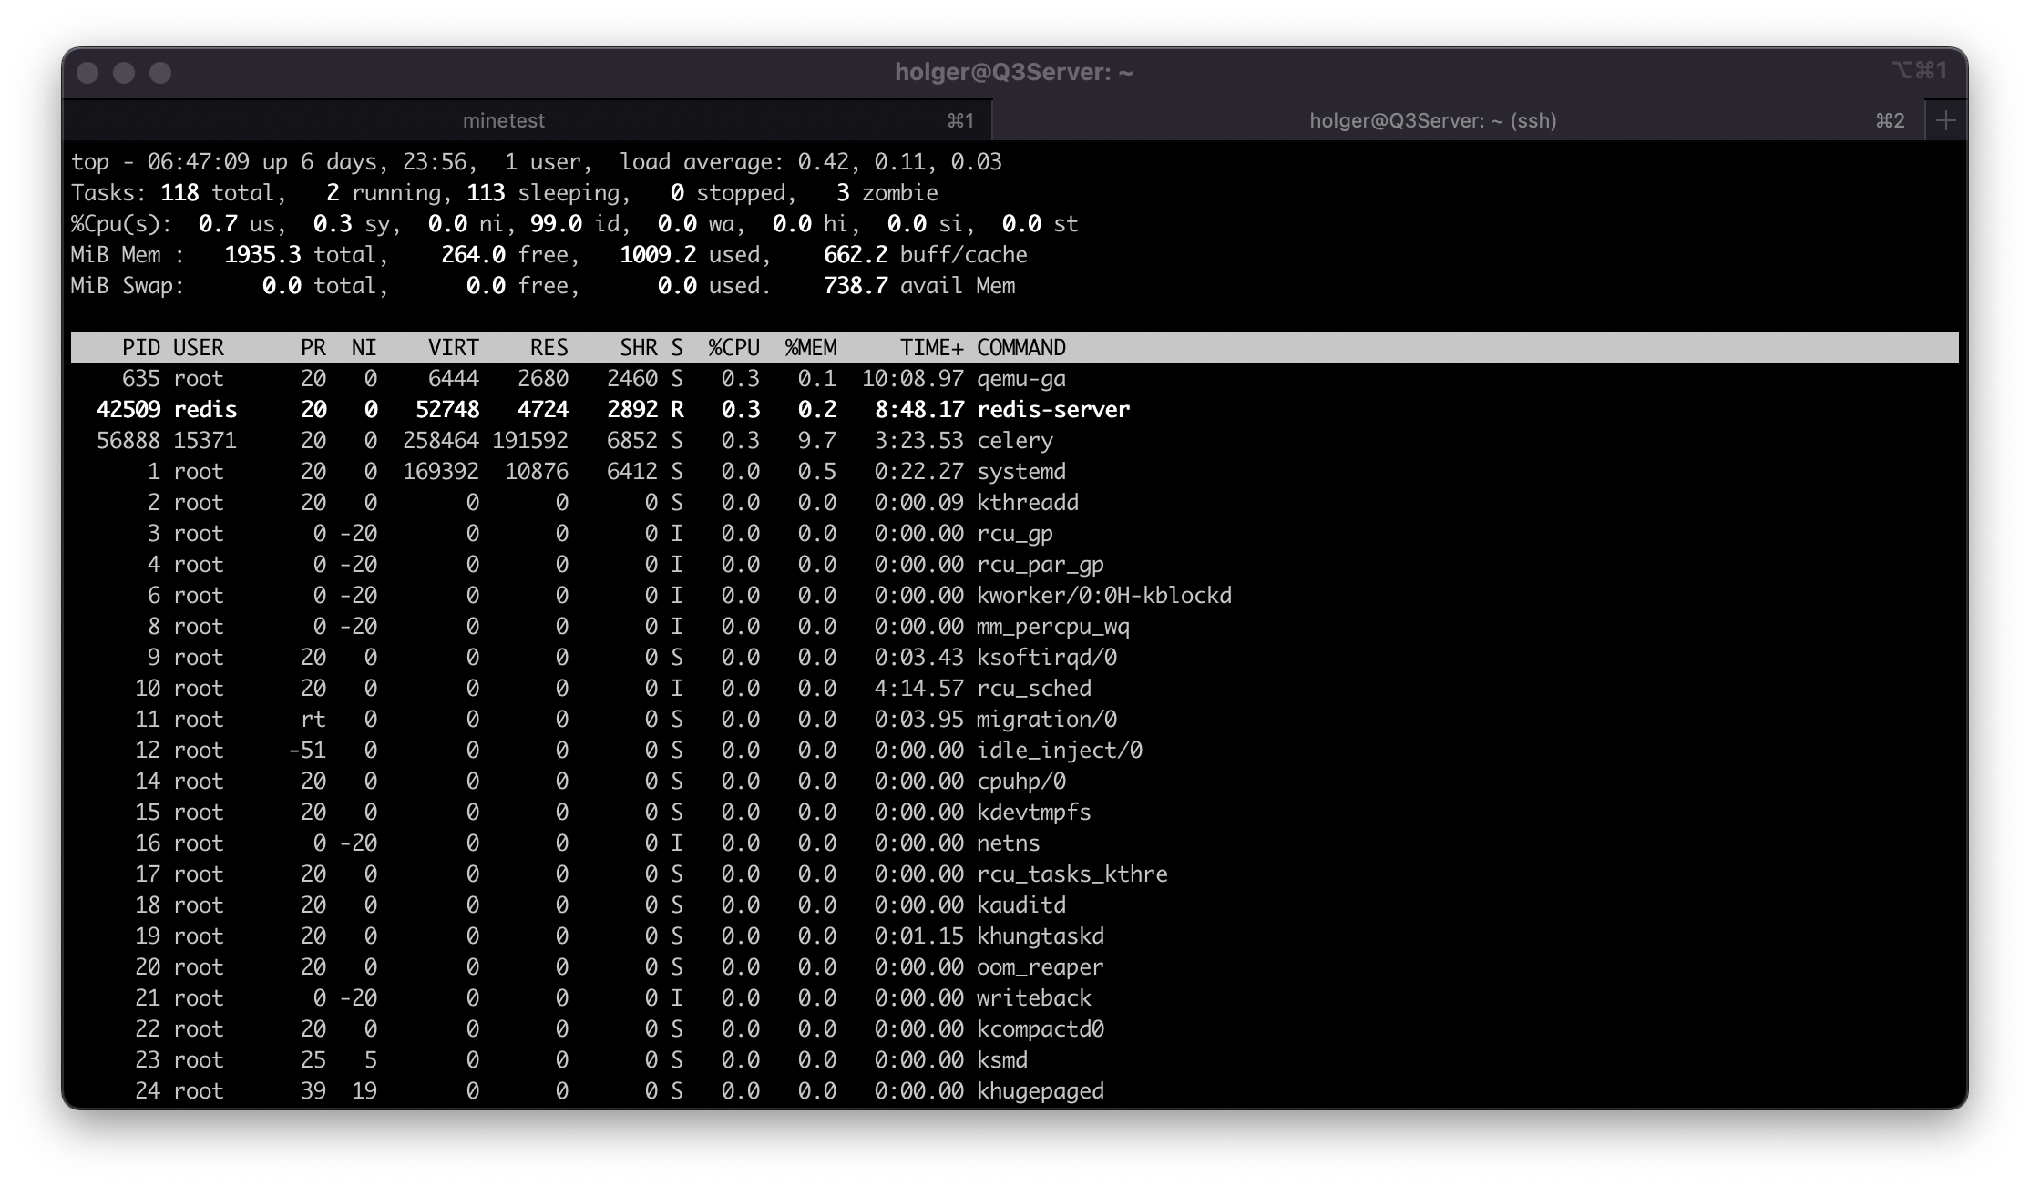The width and height of the screenshot is (2030, 1186).
Task: Click the COMMAND column header
Action: pyautogui.click(x=1020, y=348)
